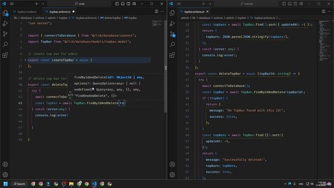Open hamburger menu in the left window

[x=12, y=4]
